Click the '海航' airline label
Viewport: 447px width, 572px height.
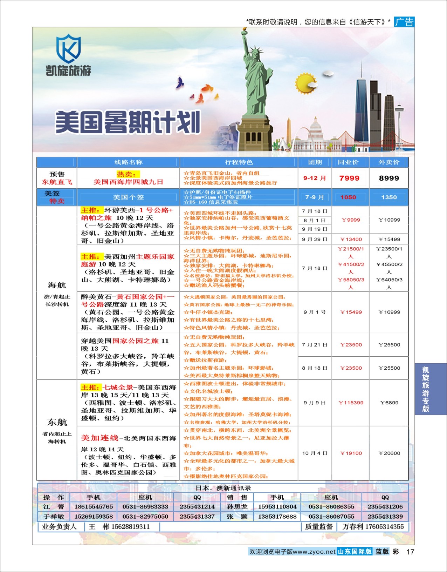point(57,285)
